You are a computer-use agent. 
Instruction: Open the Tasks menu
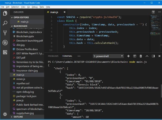pyautogui.click(x=42, y=7)
